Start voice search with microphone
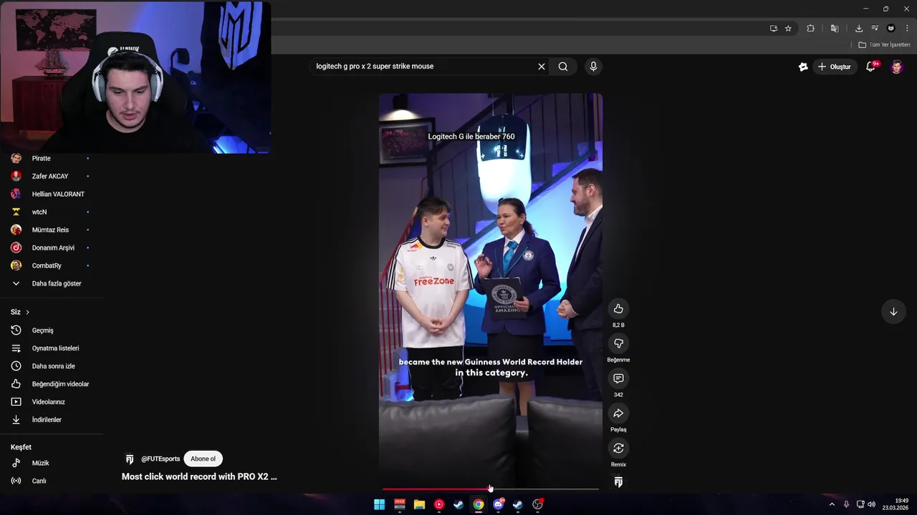Screen dimensions: 917x515 593,67
